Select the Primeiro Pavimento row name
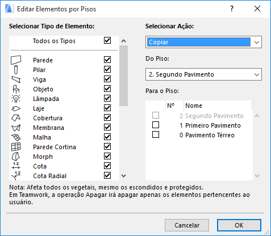 [213, 125]
